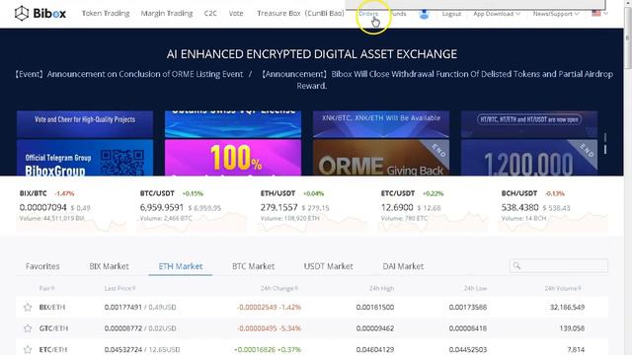Viewport: 632px width, 355px height.
Task: Open ORME Listing Event conclusion announcement
Action: coord(128,74)
